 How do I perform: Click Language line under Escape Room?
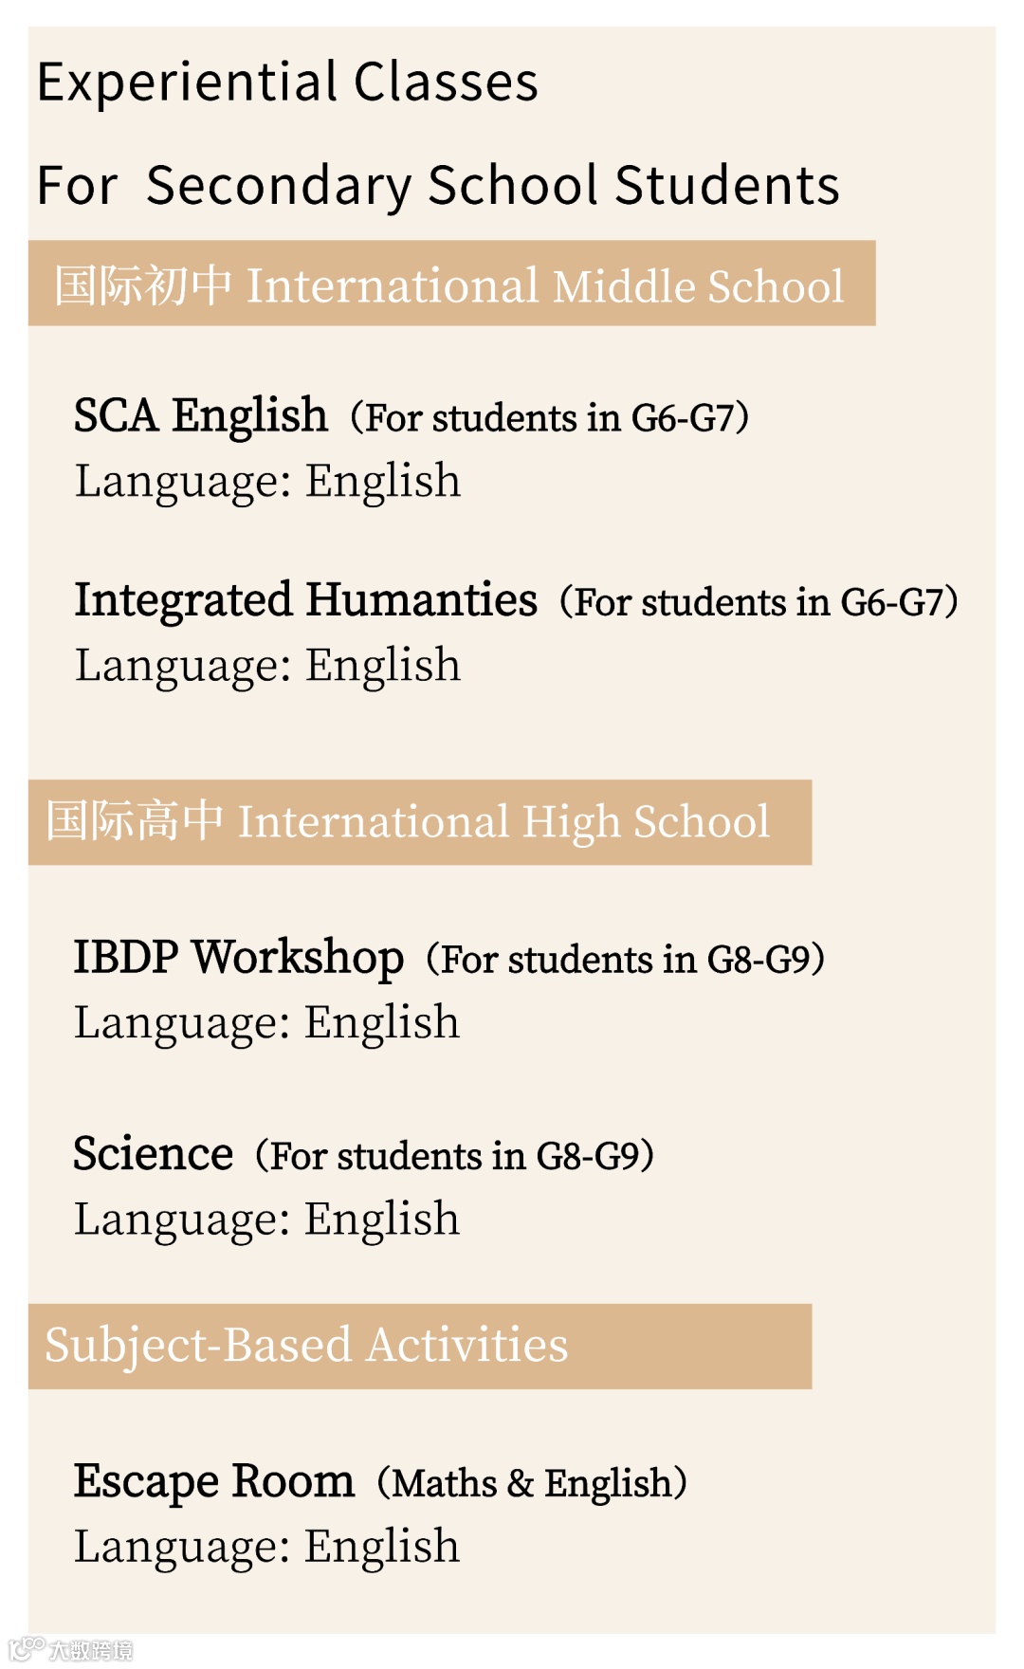(267, 1548)
